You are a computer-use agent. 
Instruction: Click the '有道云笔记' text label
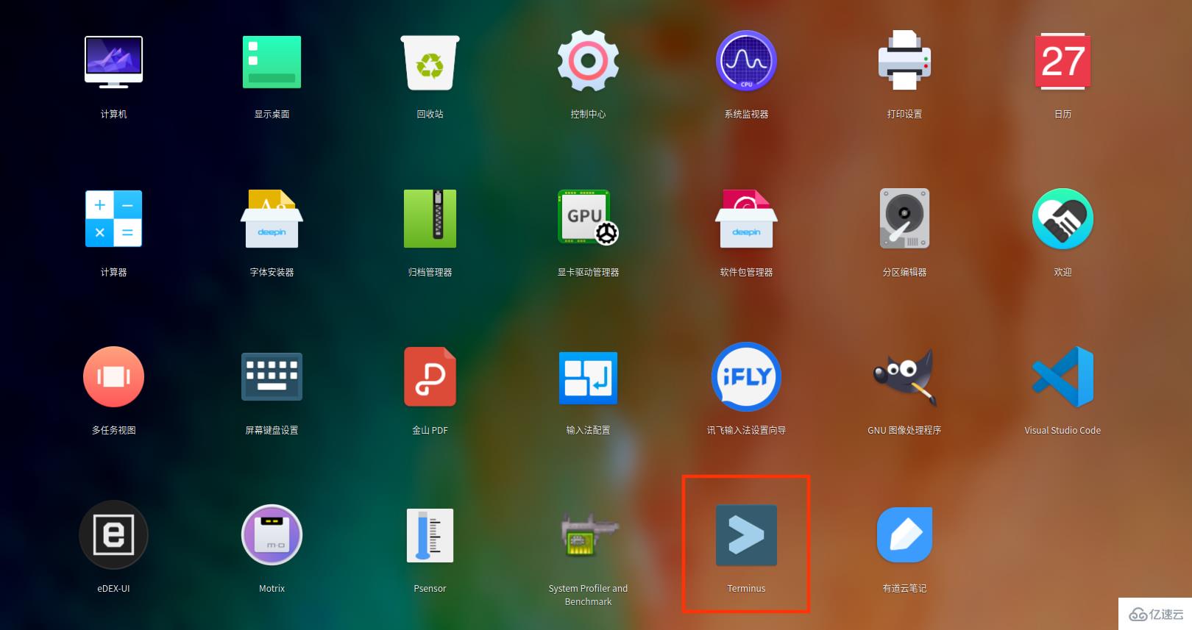coord(904,589)
